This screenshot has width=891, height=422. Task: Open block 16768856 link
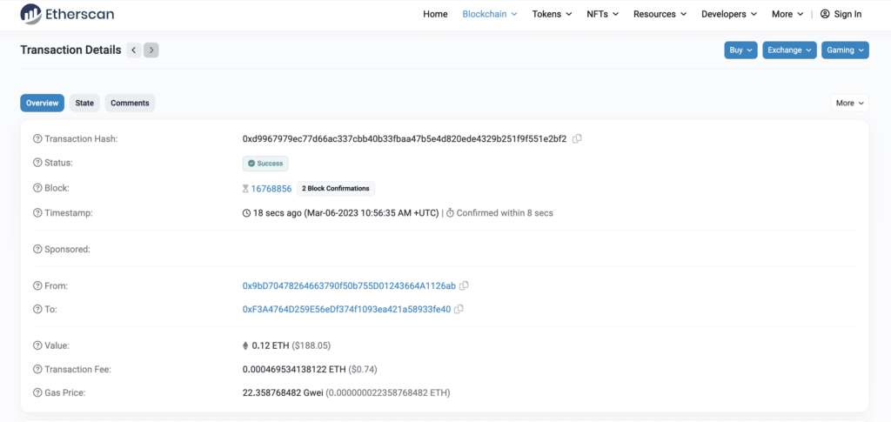[271, 189]
